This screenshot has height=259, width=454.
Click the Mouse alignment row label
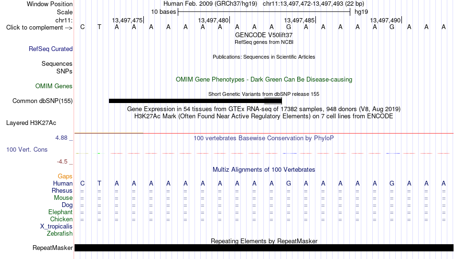(64, 198)
